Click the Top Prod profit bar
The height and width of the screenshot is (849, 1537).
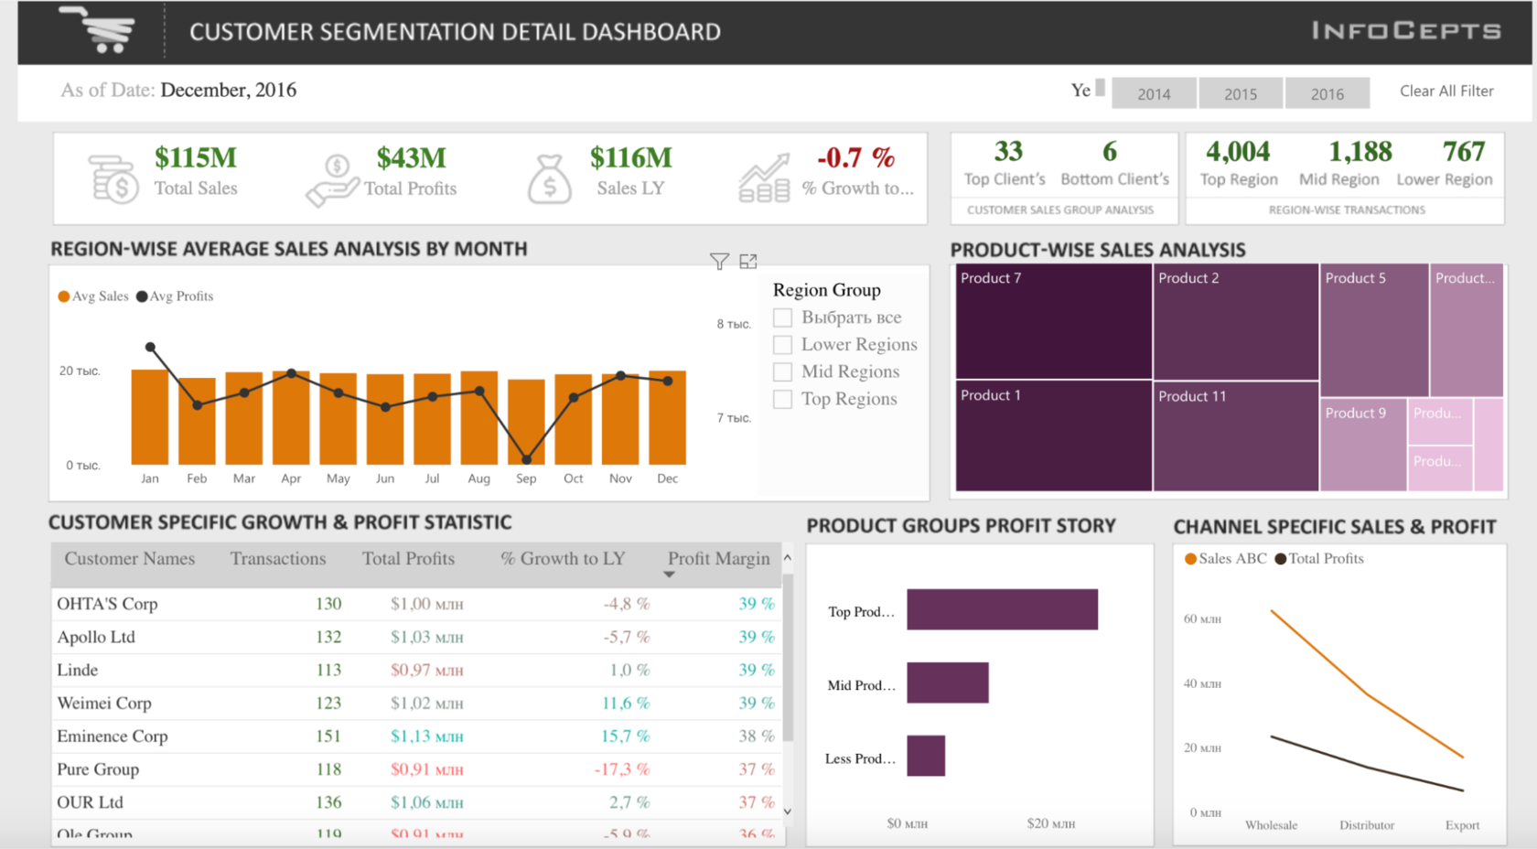tap(1002, 609)
